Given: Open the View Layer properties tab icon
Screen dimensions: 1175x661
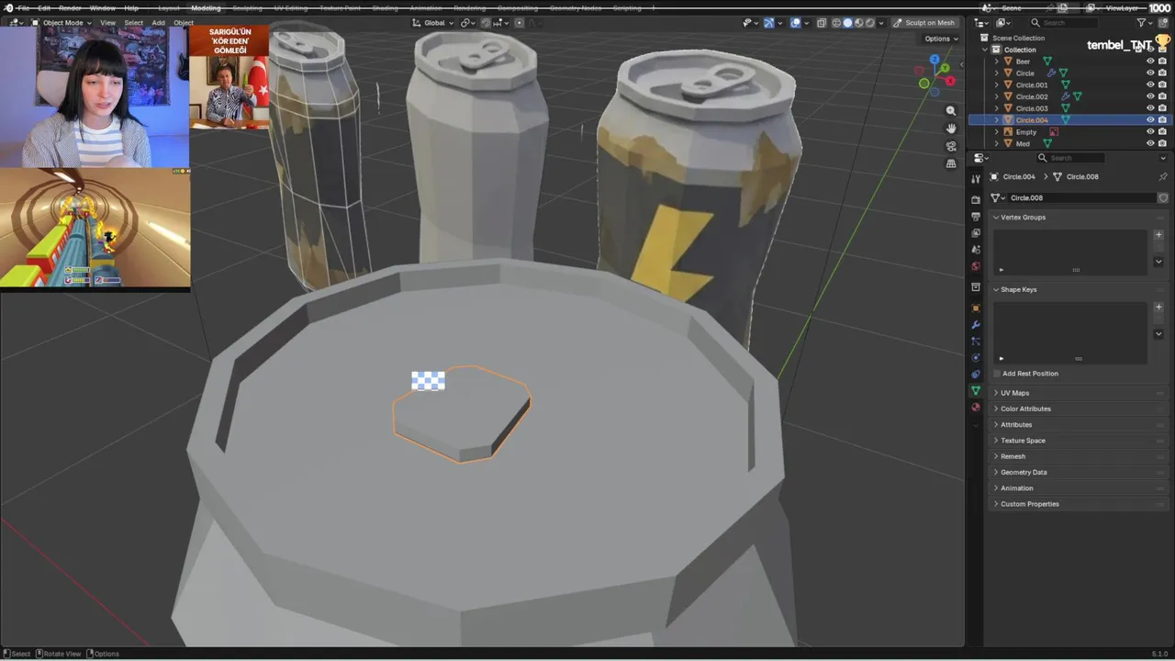Looking at the screenshot, I should [x=976, y=232].
